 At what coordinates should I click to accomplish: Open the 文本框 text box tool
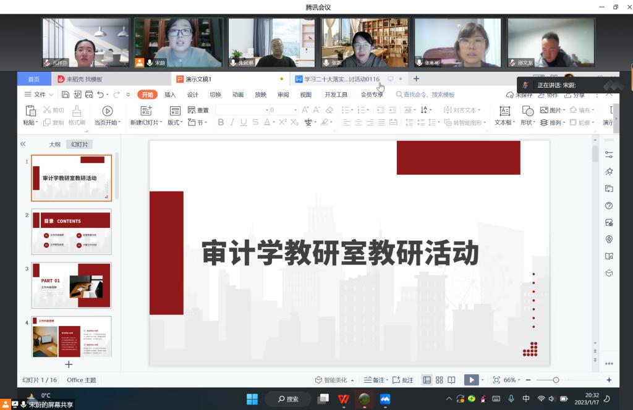click(x=504, y=111)
